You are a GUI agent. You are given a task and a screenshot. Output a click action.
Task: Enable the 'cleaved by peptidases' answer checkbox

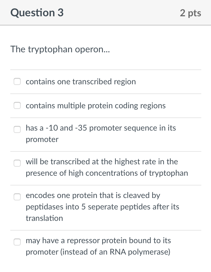17,197
